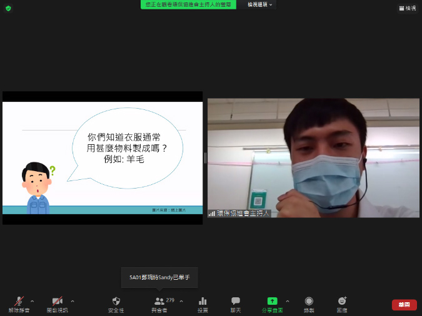Open the Participants panel icon
This screenshot has width=422, height=316.
pos(159,302)
